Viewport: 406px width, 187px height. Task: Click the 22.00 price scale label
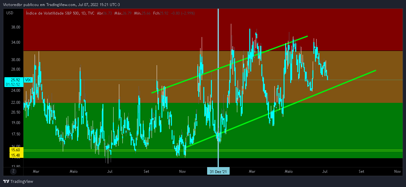16,103
